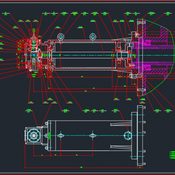
Task: Select the right lifting eye bolt in section view
Action: coord(93,37)
